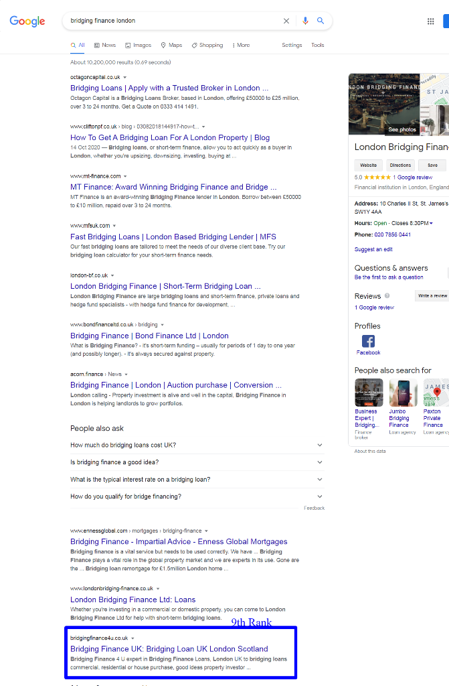449x686 pixels.
Task: Click the Reviews help question-mark icon
Action: point(387,295)
